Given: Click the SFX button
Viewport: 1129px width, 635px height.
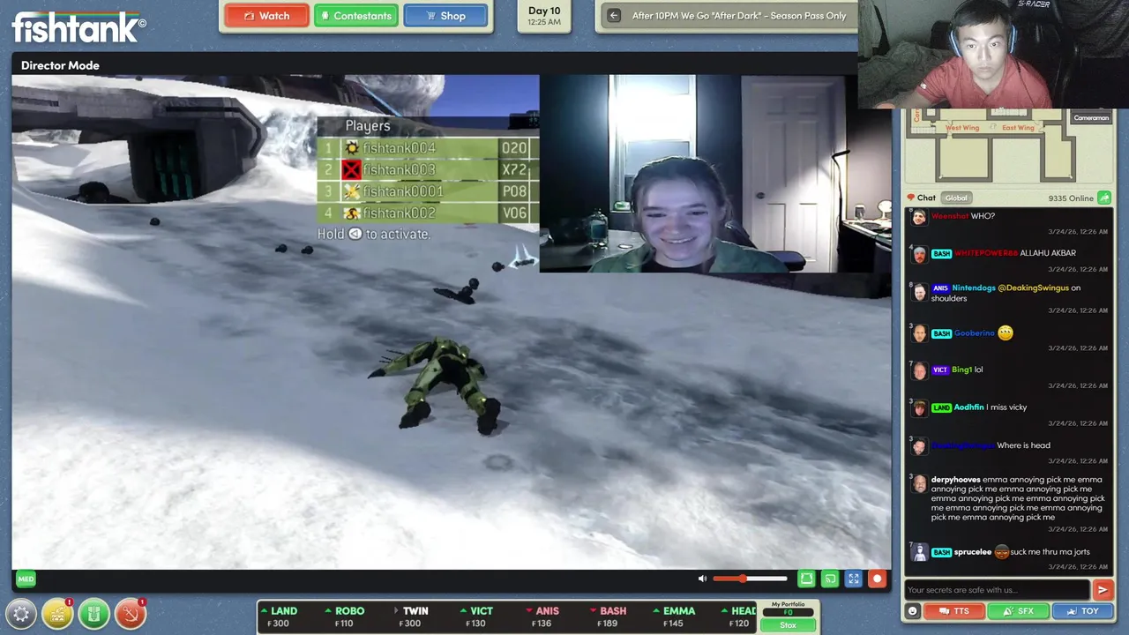Looking at the screenshot, I should (1017, 610).
